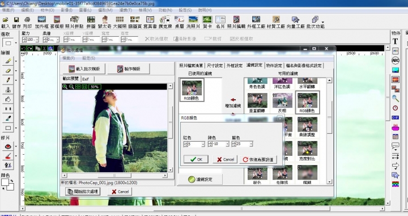The width and height of the screenshot is (408, 216).
Task: Select the red-eye removal tool in 修片
Action: (8, 146)
